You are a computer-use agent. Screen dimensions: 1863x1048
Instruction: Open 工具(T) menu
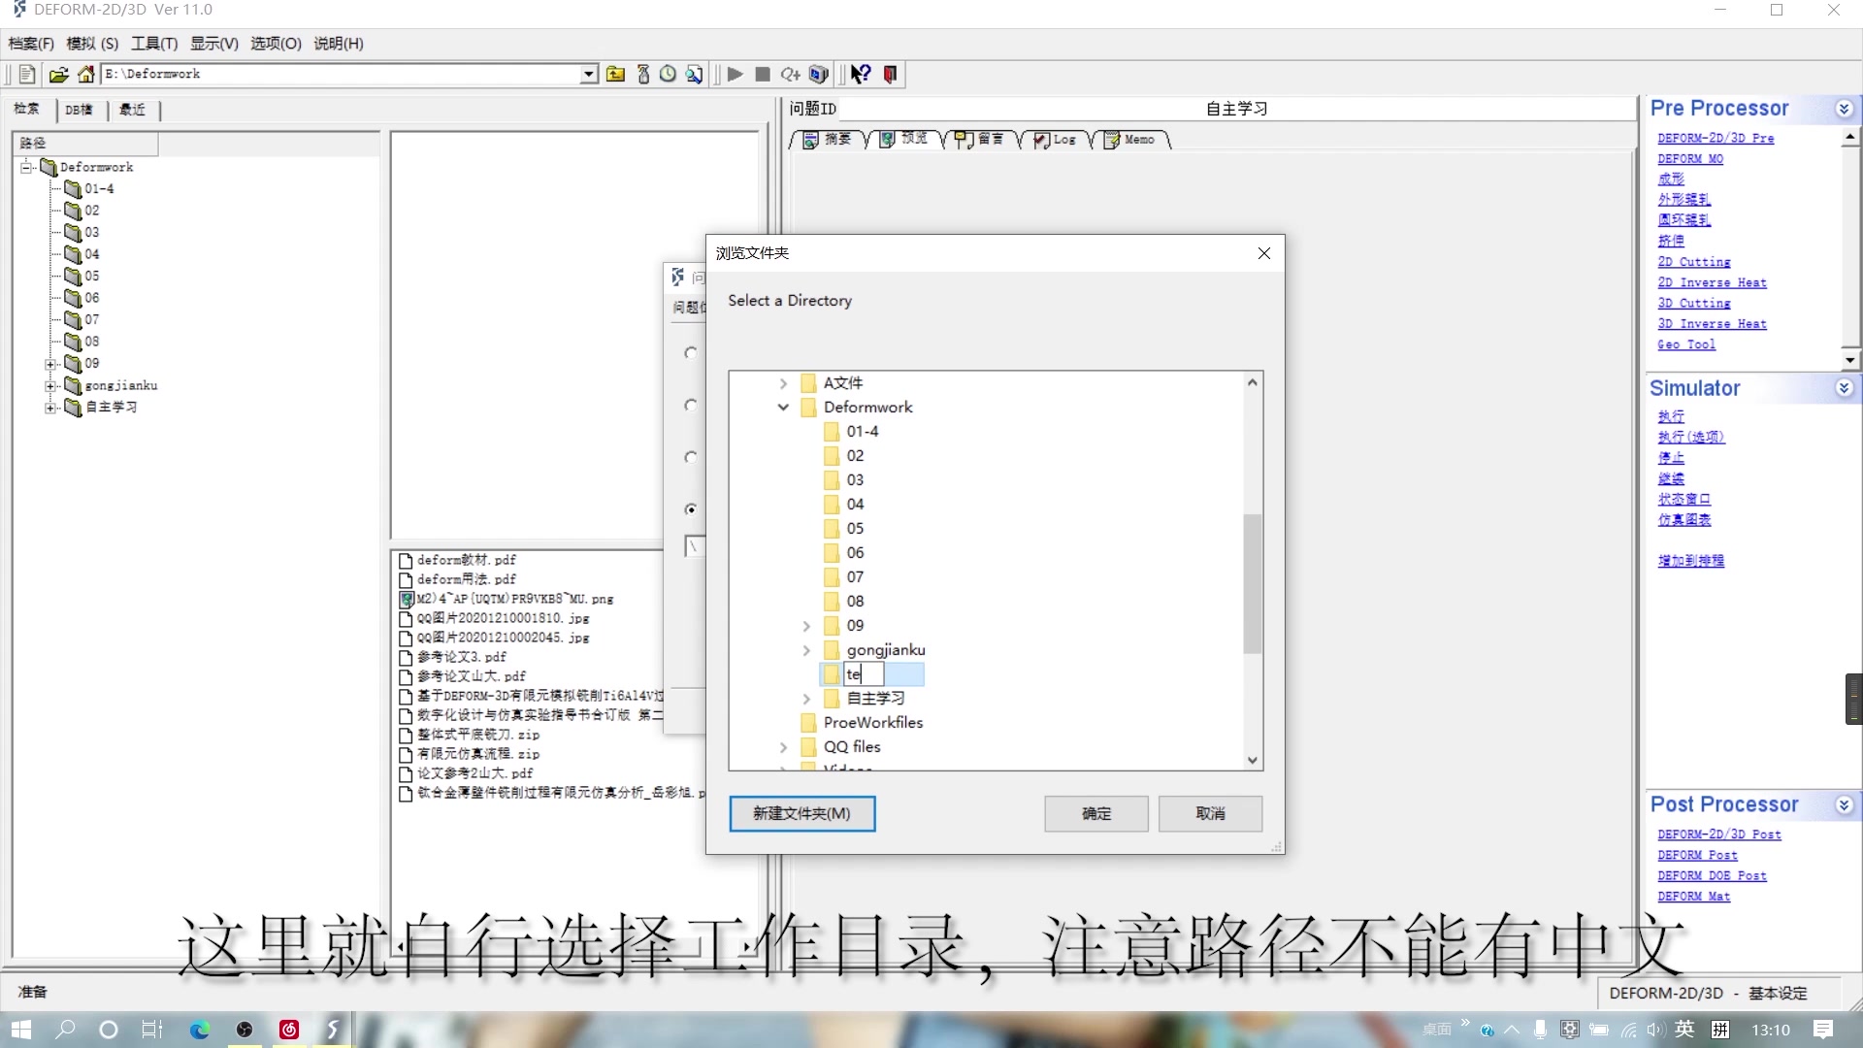tap(154, 44)
